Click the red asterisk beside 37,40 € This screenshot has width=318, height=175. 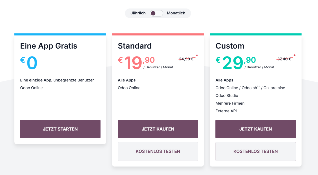point(295,56)
